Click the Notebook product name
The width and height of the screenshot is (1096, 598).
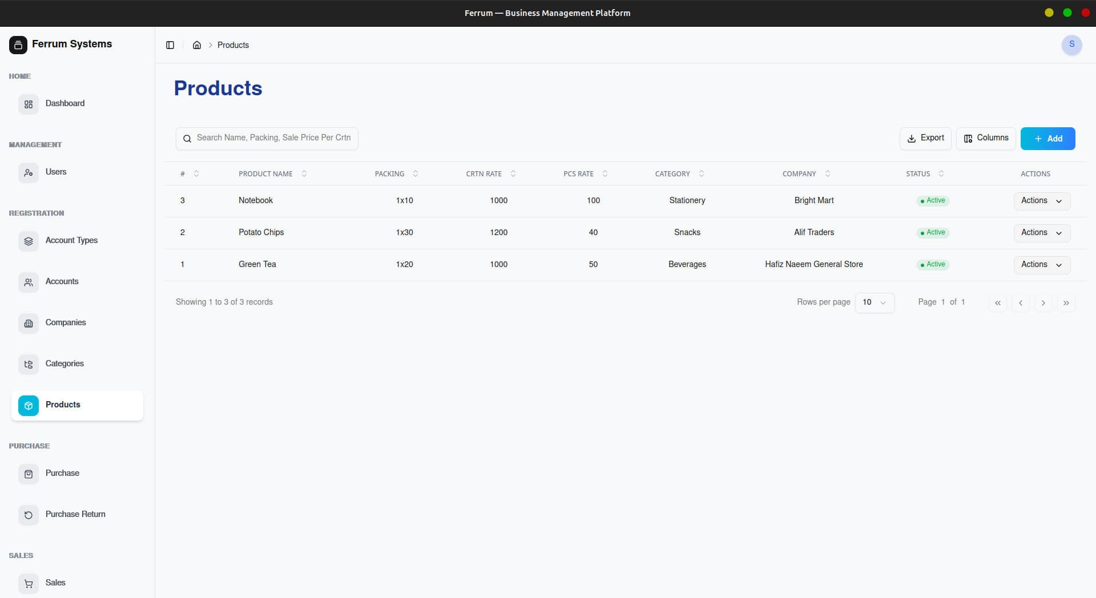tap(256, 200)
